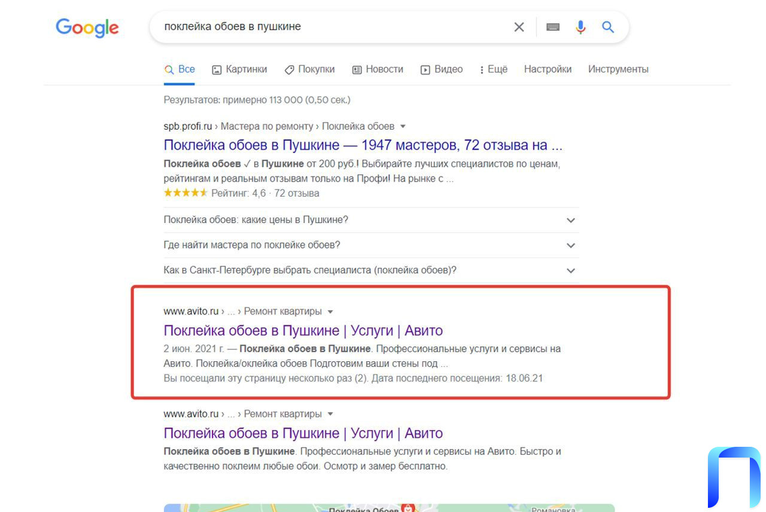
Task: Open Настройки menu
Action: (x=548, y=69)
